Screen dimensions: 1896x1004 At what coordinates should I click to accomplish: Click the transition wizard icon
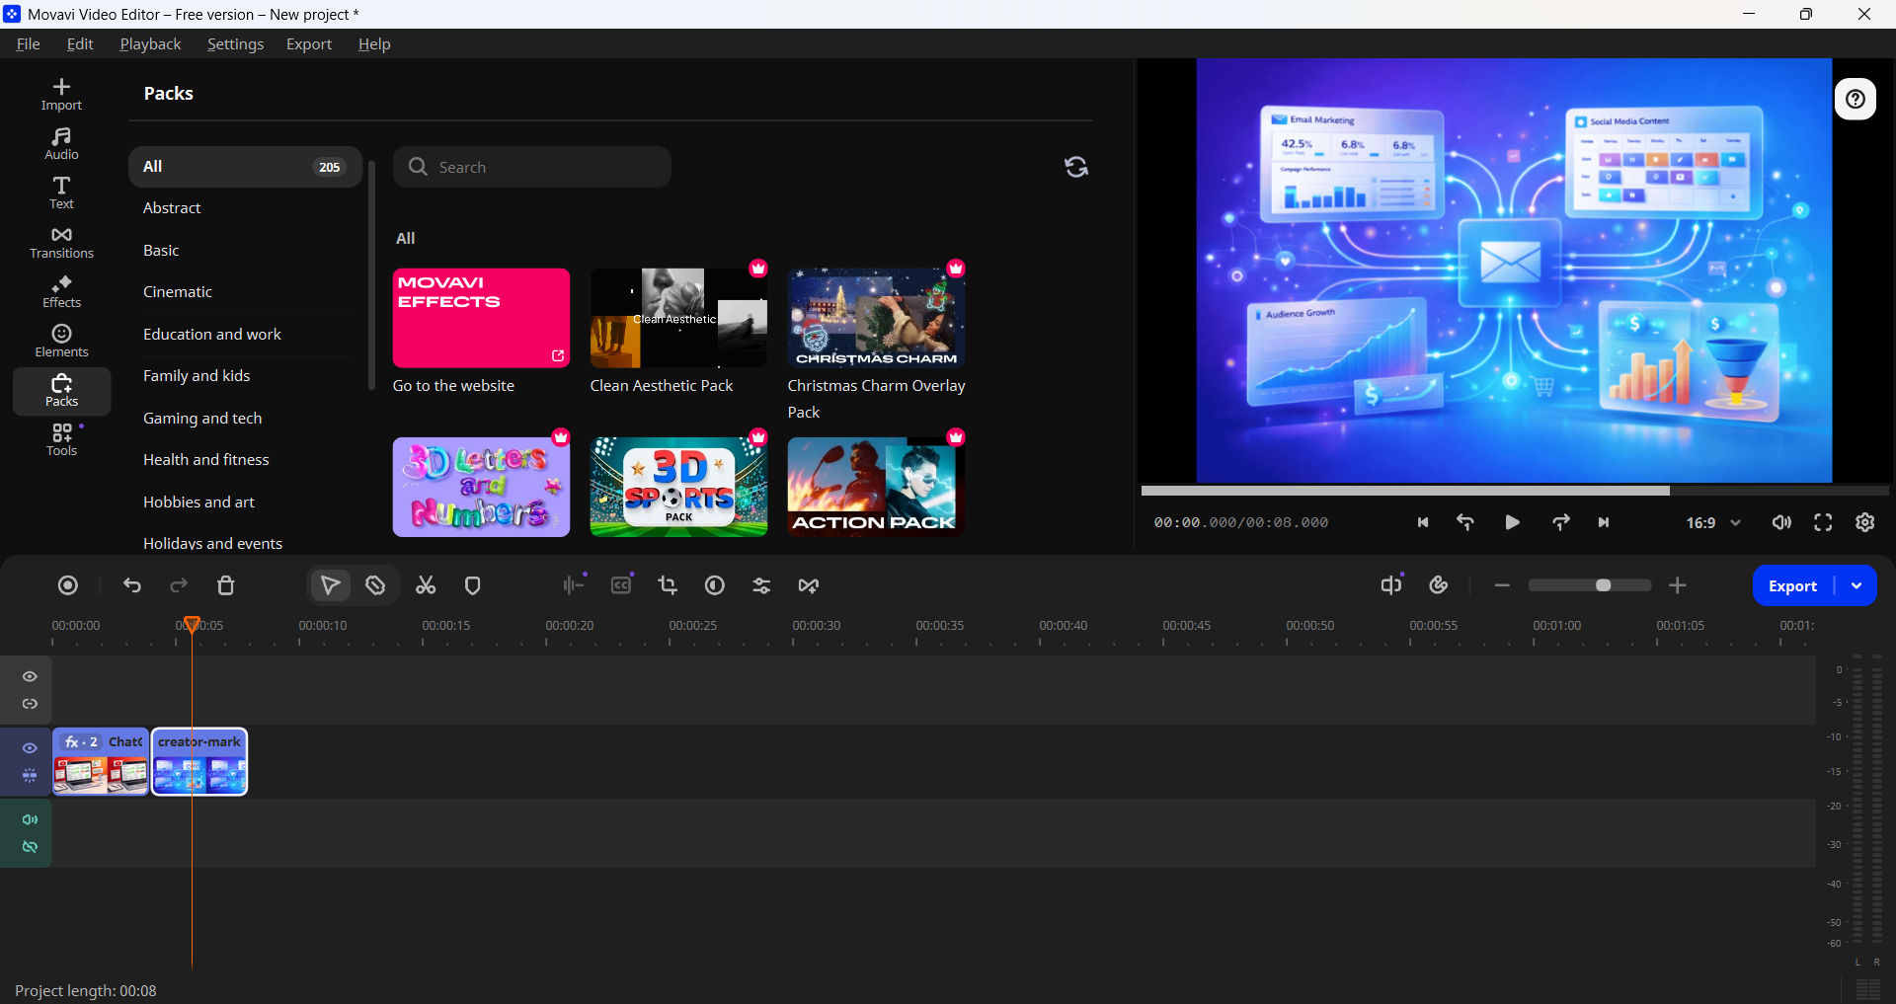(809, 585)
